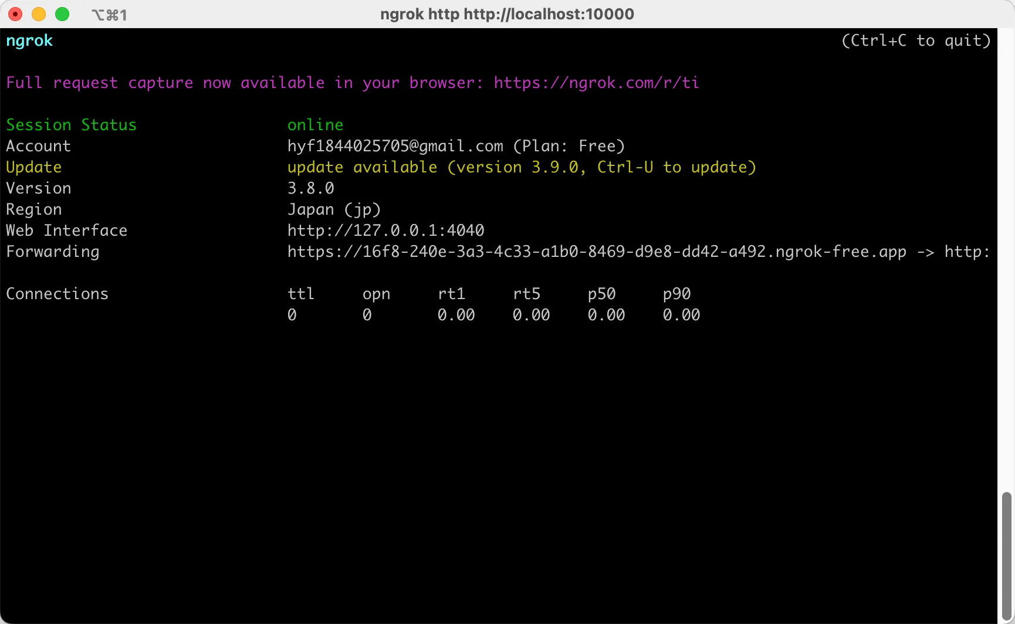Click the window title 'ngrok http http://localhost:10000'
Viewport: 1015px width, 624px height.
coord(507,14)
